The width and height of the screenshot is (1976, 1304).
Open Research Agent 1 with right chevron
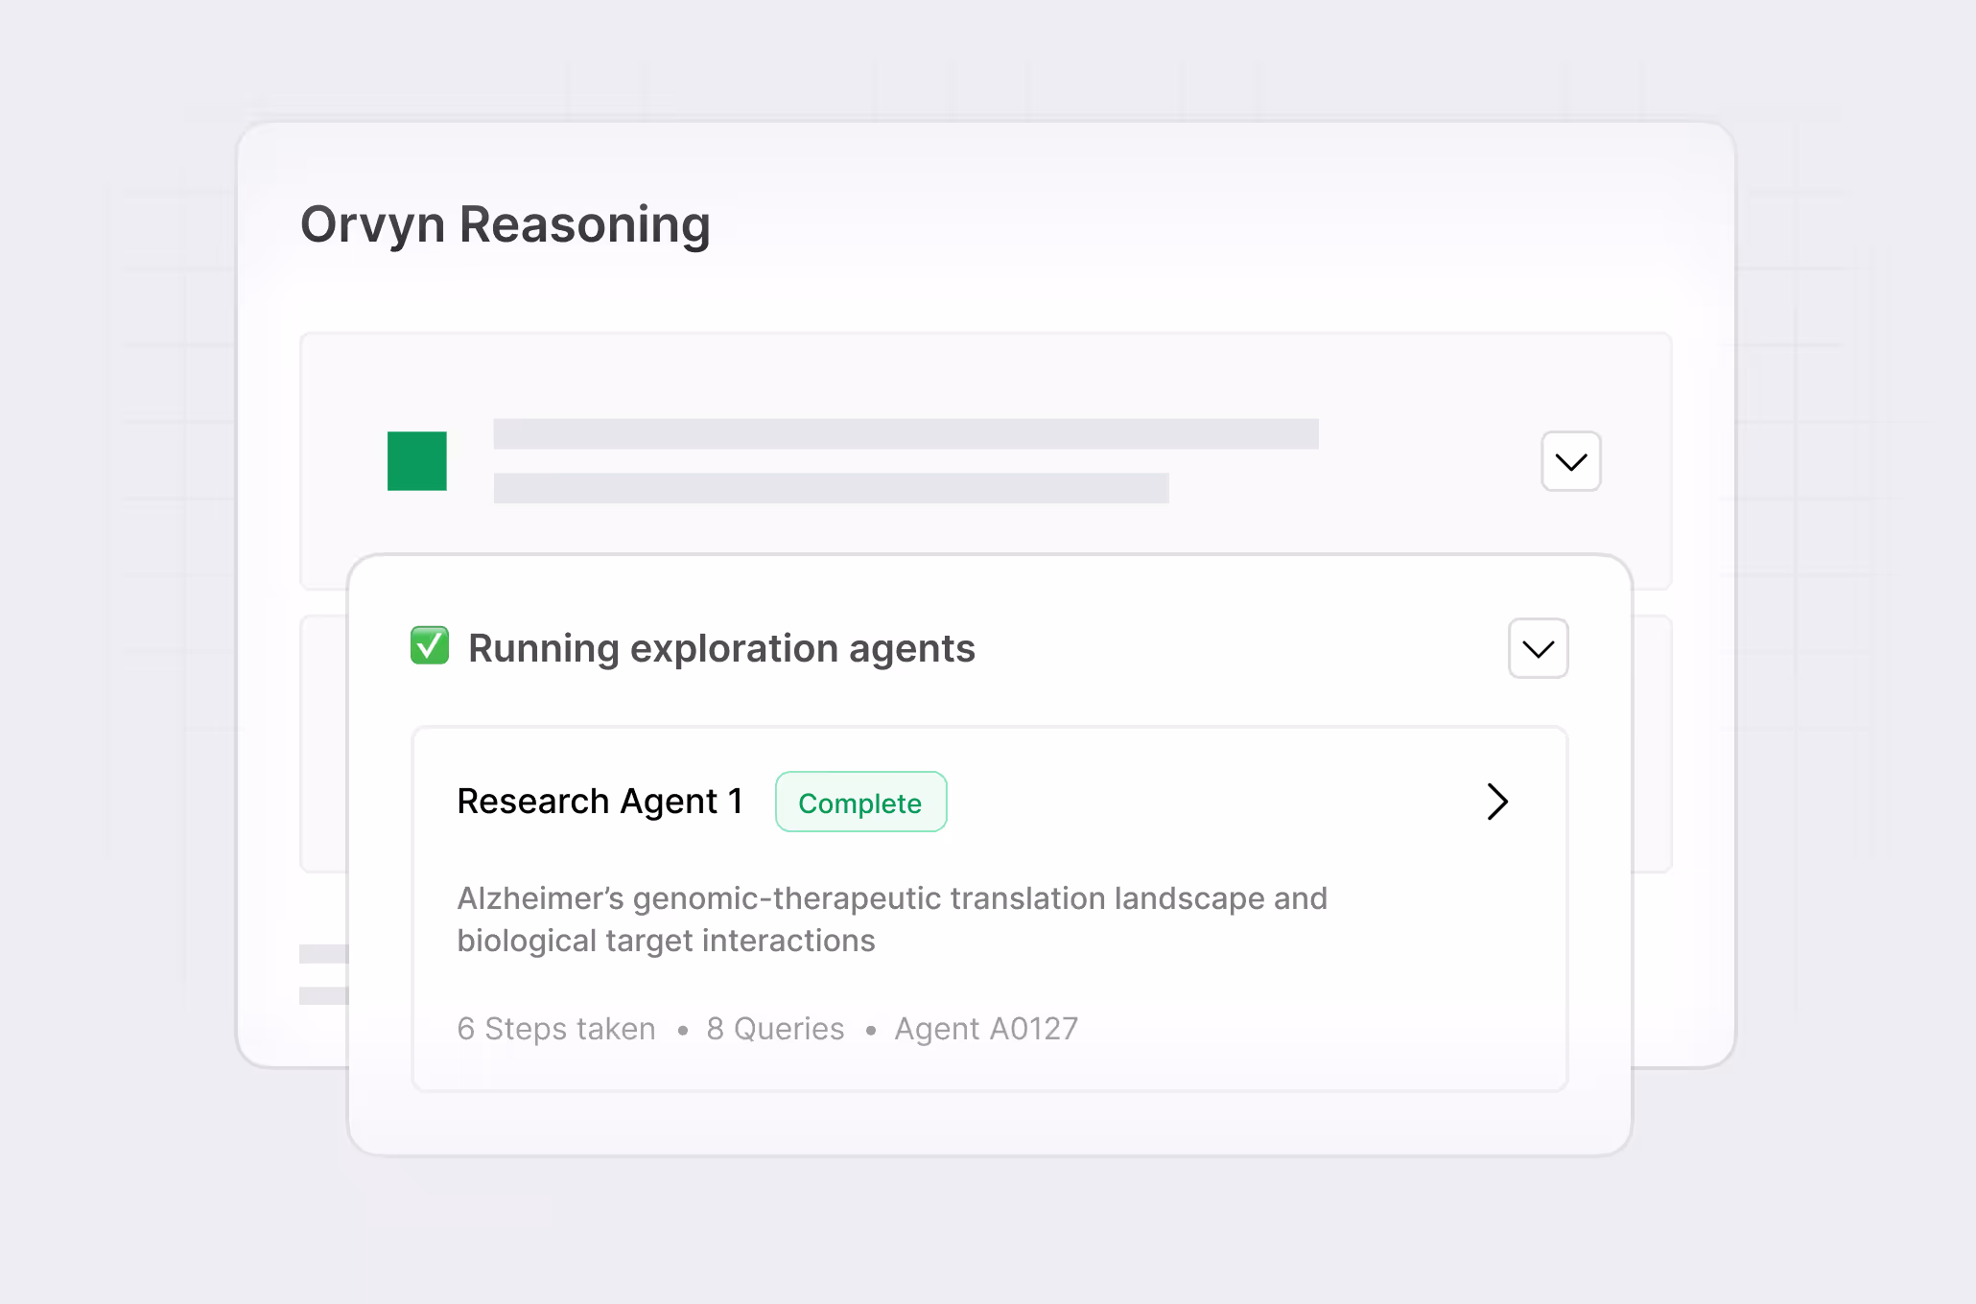coord(1496,802)
